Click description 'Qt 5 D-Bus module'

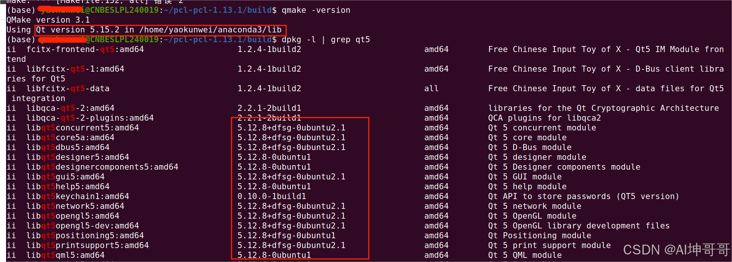[x=530, y=147]
